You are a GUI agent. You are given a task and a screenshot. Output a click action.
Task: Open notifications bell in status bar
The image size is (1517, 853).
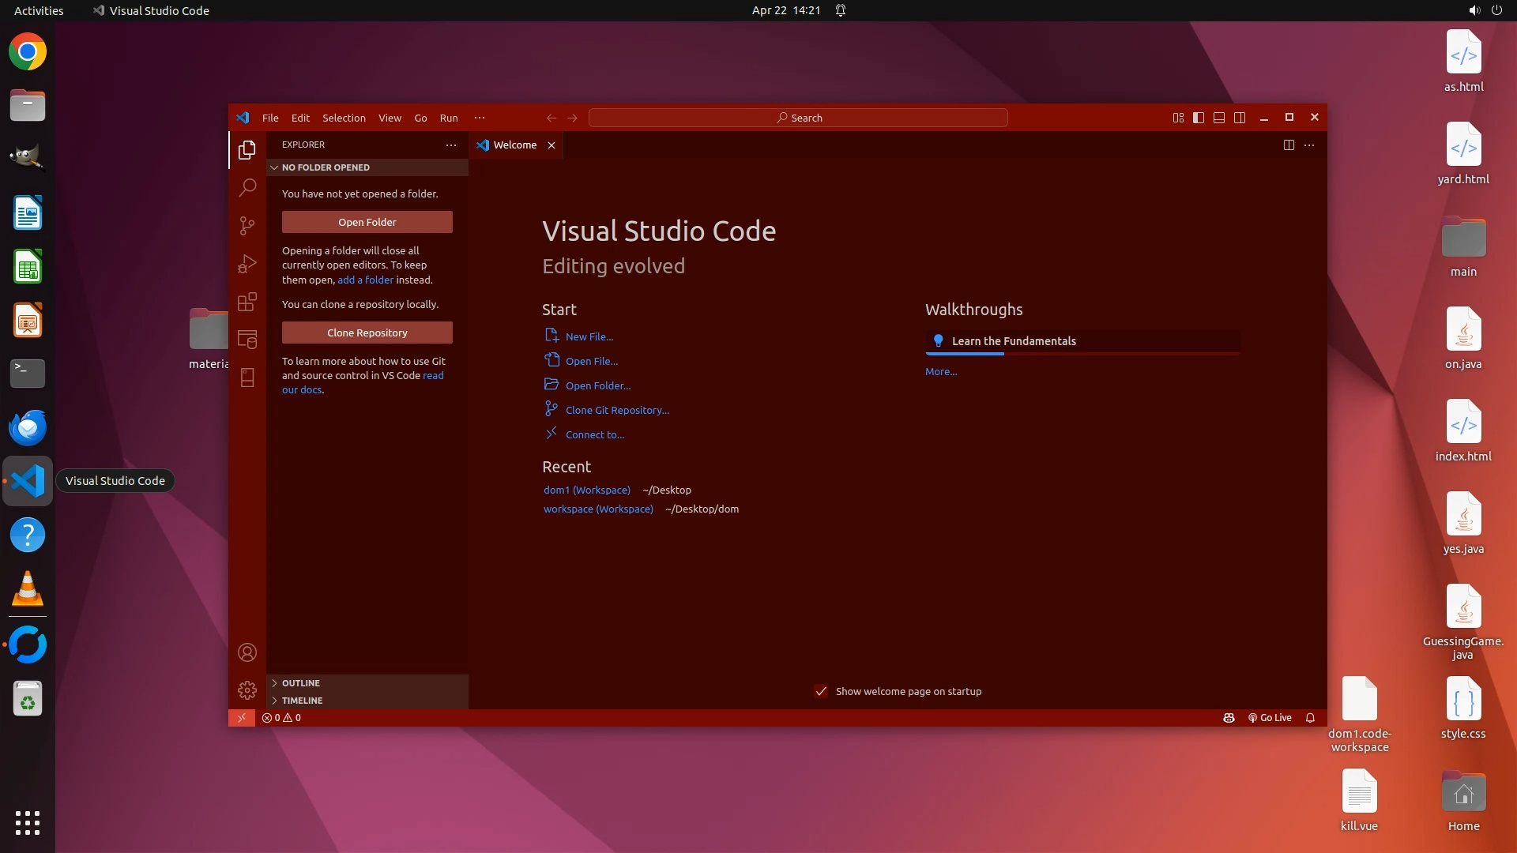[x=1310, y=718]
